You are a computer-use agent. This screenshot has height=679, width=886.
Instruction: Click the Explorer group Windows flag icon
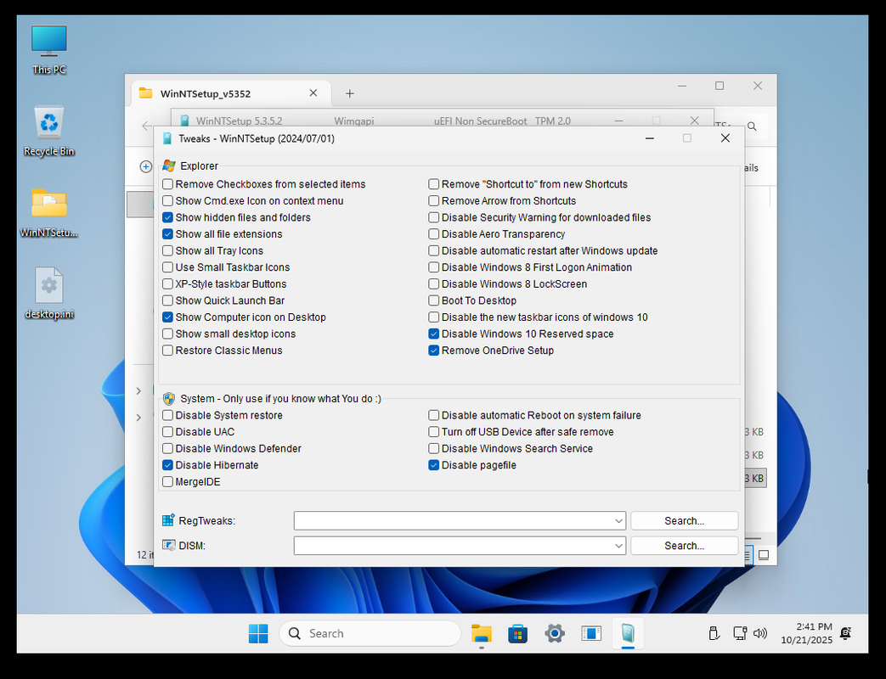click(169, 166)
